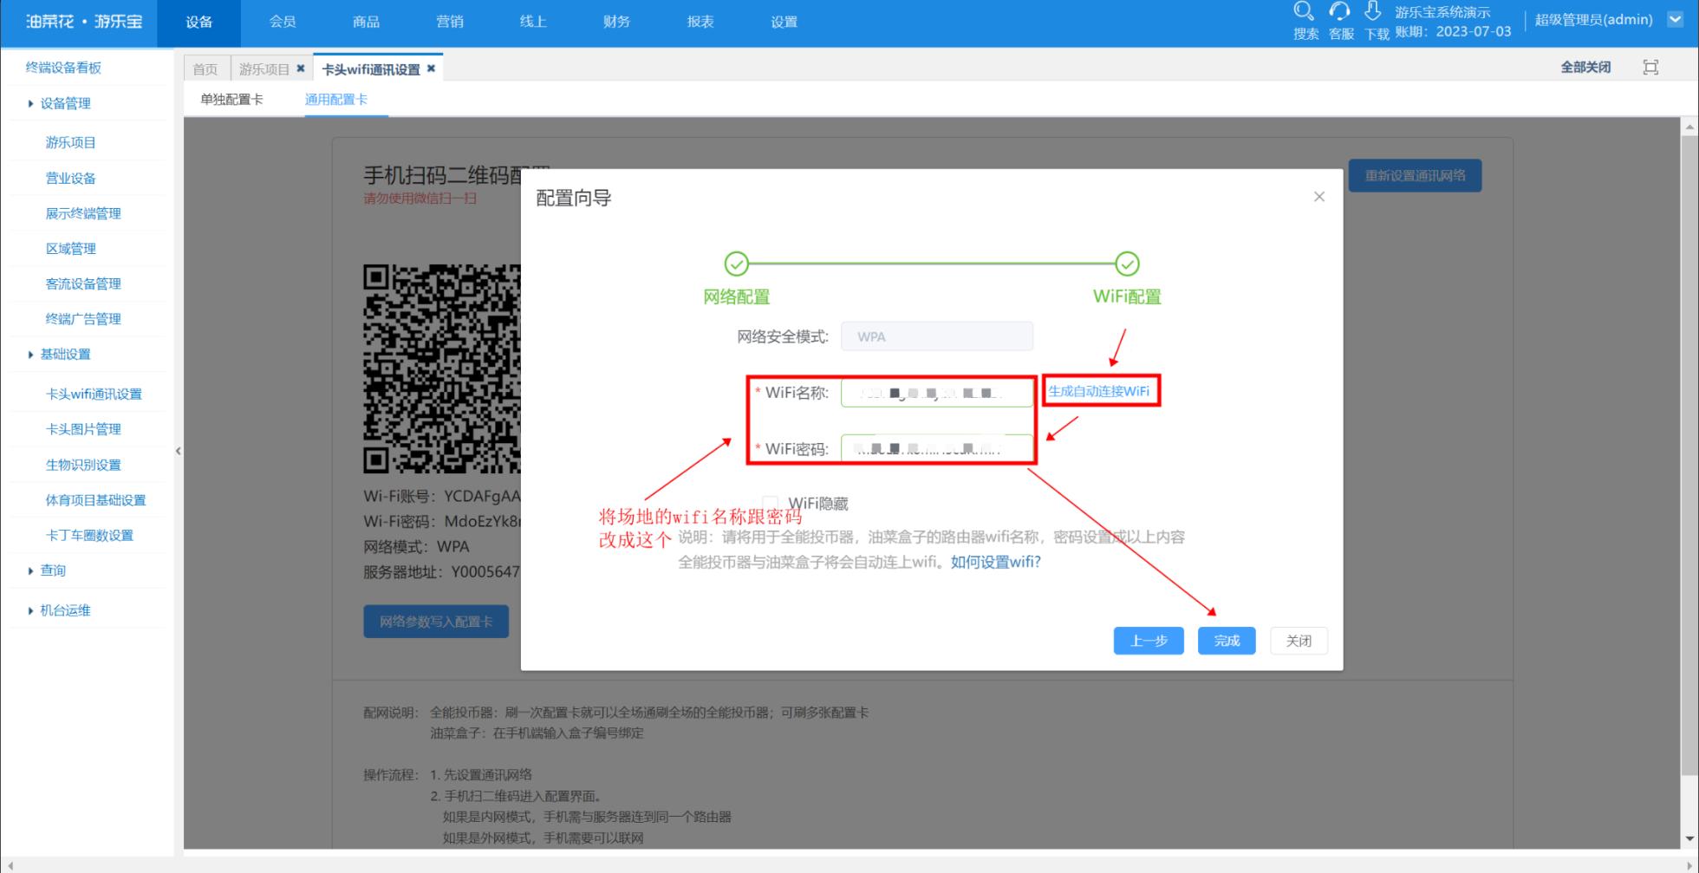Open 终端设备看板 in sidebar
This screenshot has height=873, width=1699.
[x=63, y=68]
